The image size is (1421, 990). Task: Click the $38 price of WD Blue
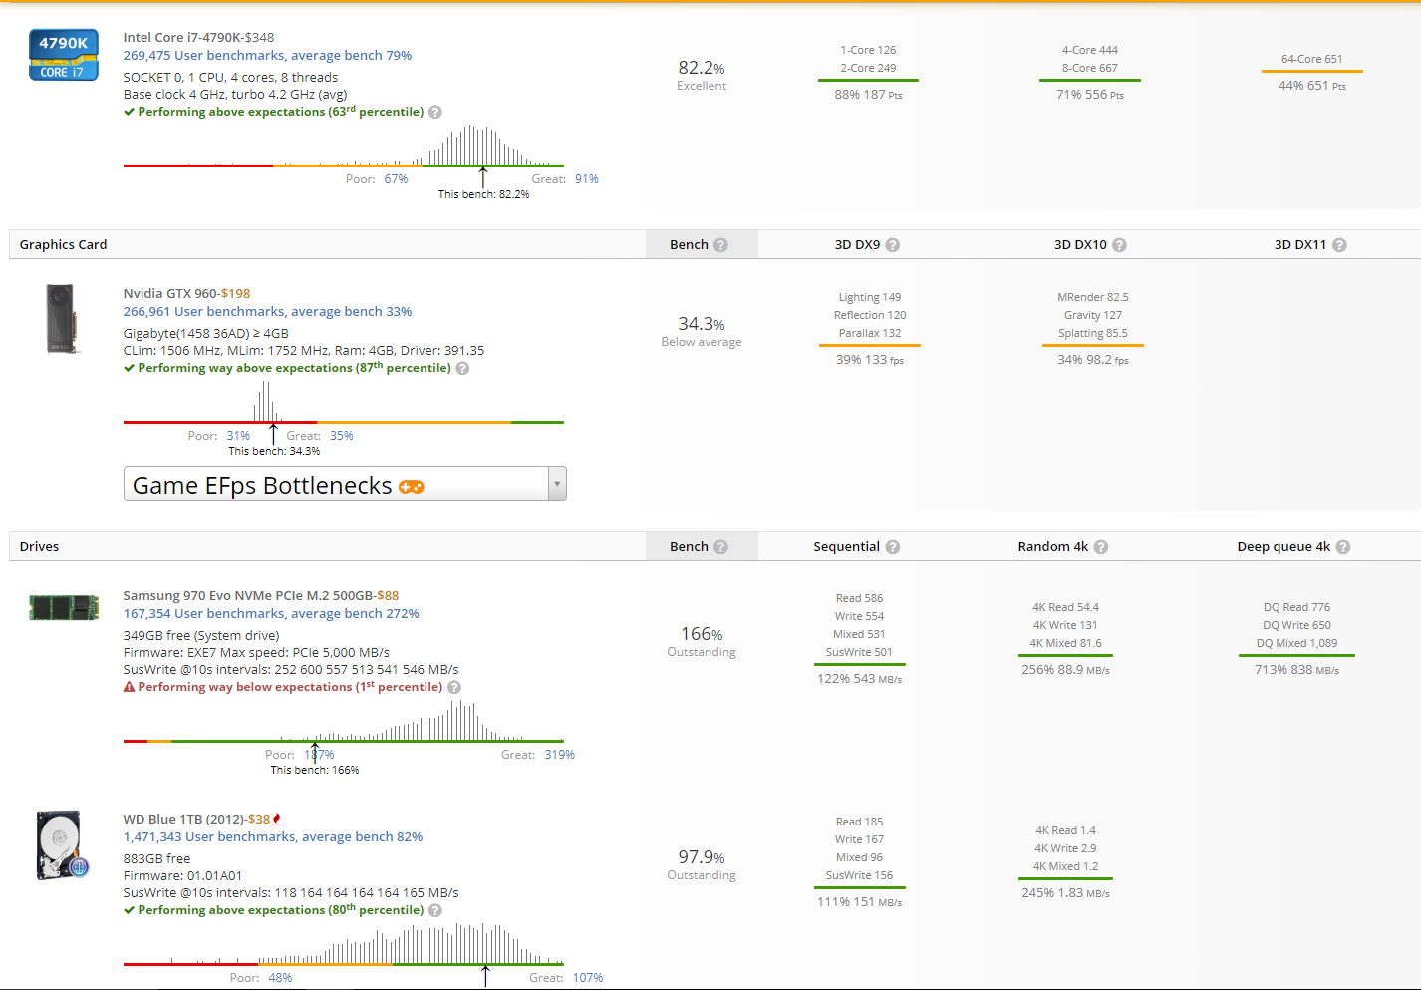pos(259,820)
